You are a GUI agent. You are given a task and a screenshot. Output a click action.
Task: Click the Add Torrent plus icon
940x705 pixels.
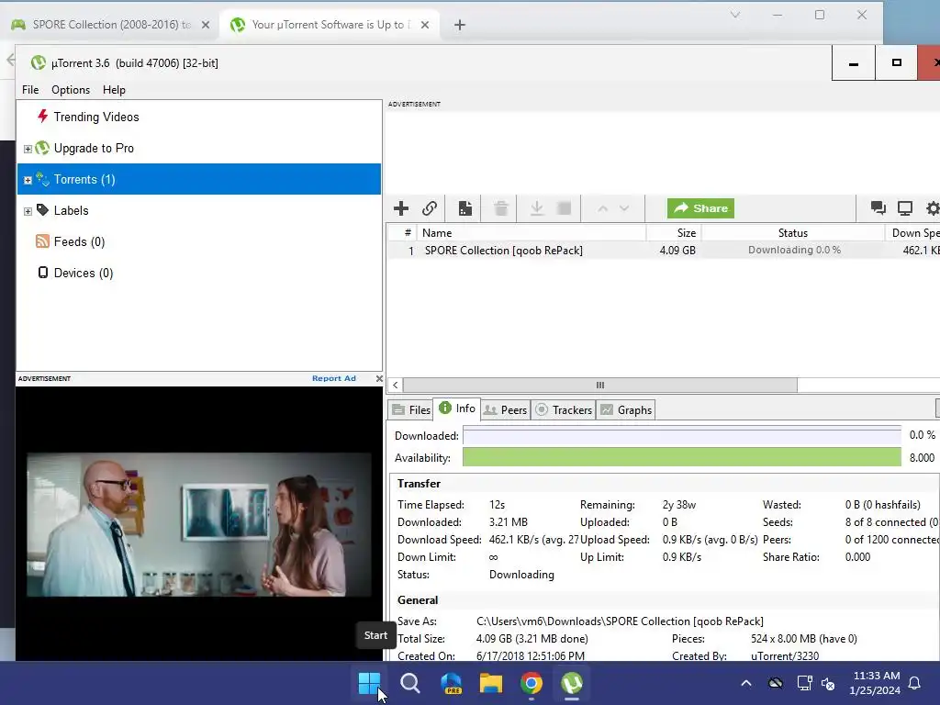pos(401,208)
